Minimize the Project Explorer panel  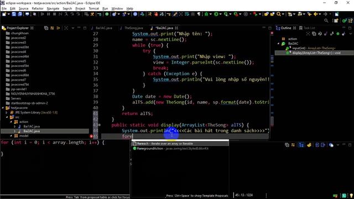pyautogui.click(x=79, y=28)
